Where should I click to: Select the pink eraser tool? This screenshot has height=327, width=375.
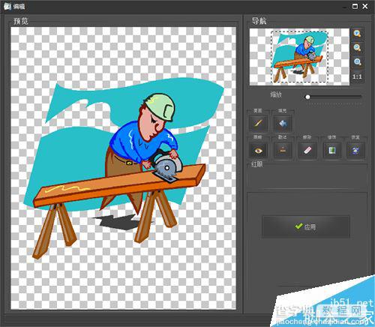point(307,150)
